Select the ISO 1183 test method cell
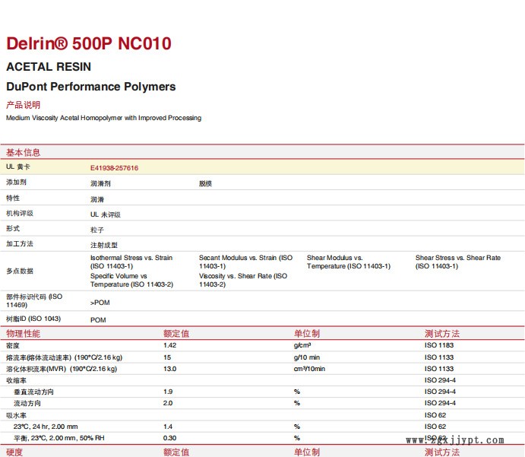This screenshot has width=525, height=457. click(441, 345)
